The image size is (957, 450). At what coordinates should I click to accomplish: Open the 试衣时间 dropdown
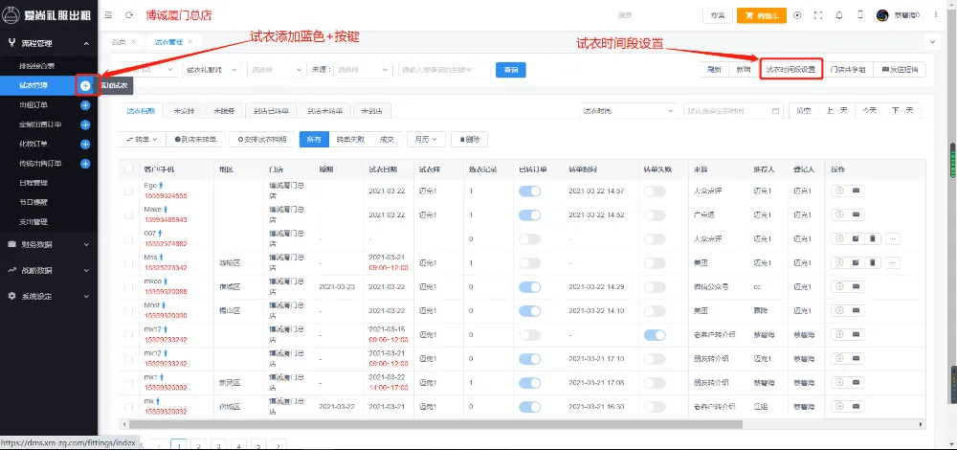coord(627,110)
